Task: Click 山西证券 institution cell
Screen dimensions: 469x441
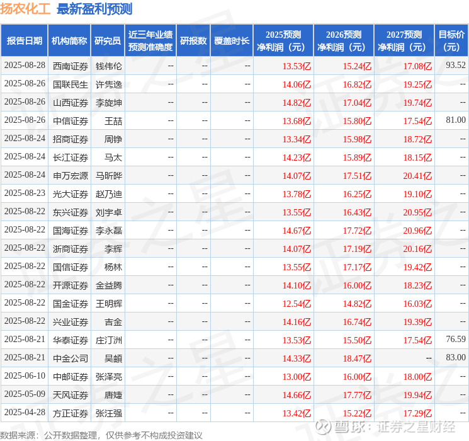Action: pos(71,103)
